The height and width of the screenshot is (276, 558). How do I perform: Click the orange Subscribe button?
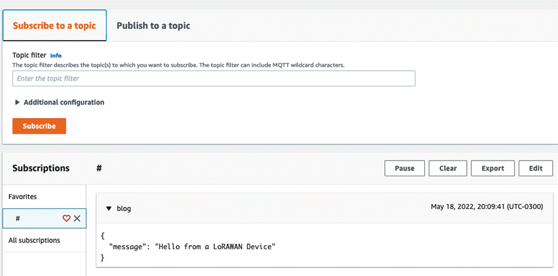39,126
